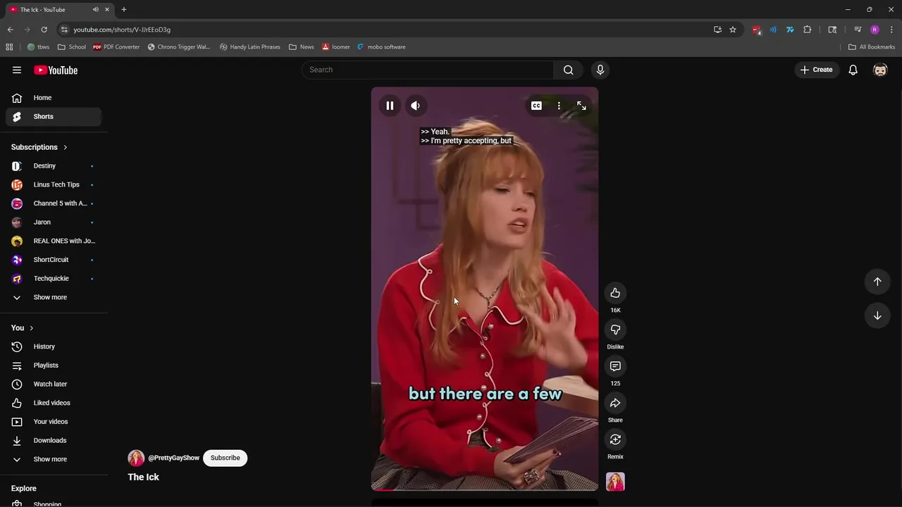Focus the YouTube search field
Screen dimensions: 902x507
(428, 70)
